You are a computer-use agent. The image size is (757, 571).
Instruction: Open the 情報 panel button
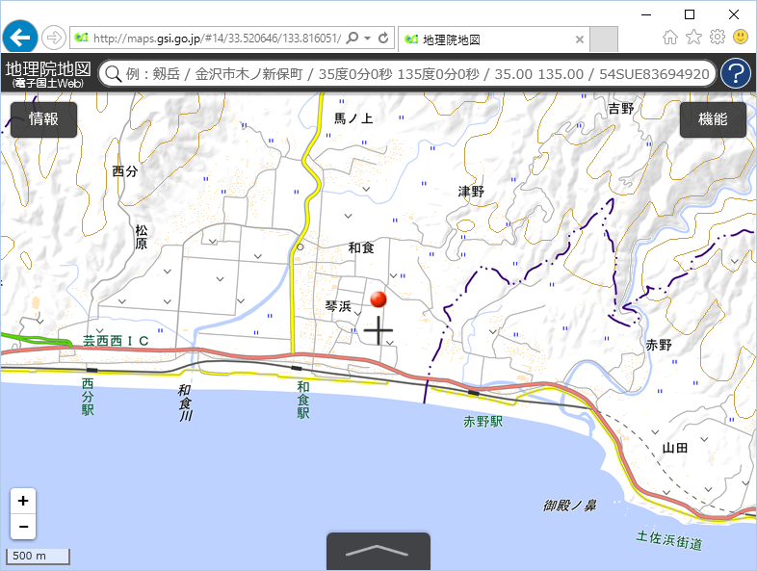tap(43, 118)
